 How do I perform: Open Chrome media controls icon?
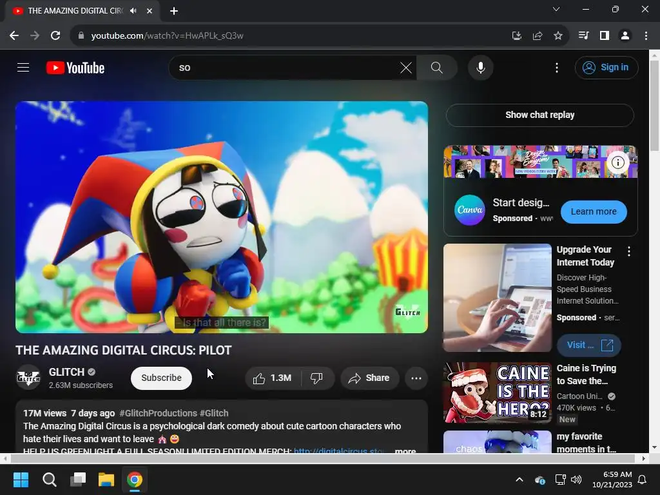pyautogui.click(x=583, y=36)
